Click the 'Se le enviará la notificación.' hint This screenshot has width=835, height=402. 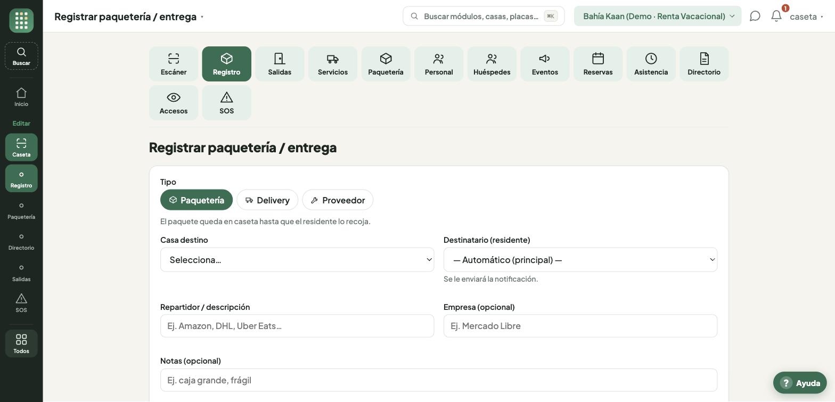point(490,279)
